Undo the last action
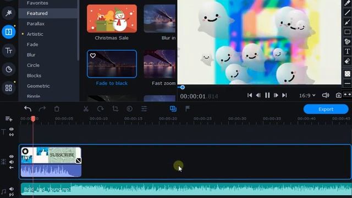The height and width of the screenshot is (198, 352). (28, 109)
